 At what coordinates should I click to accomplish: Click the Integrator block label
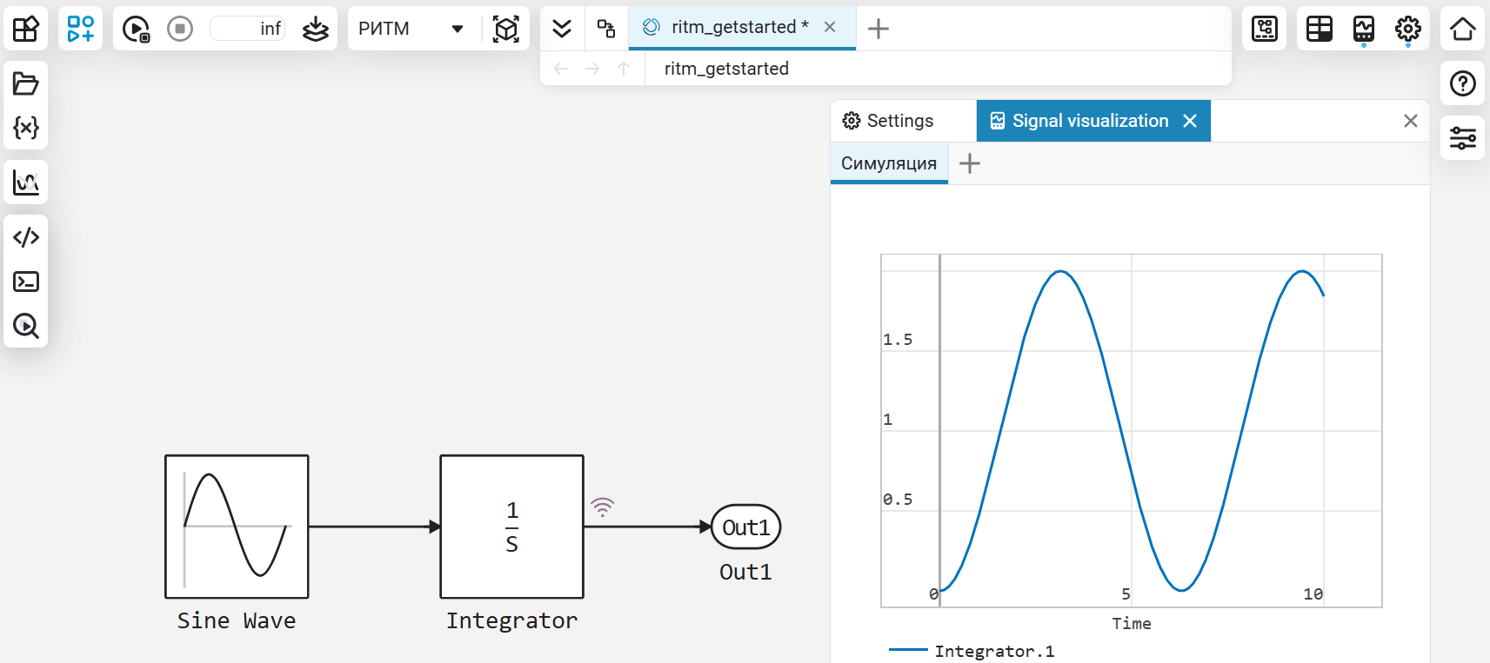(511, 620)
